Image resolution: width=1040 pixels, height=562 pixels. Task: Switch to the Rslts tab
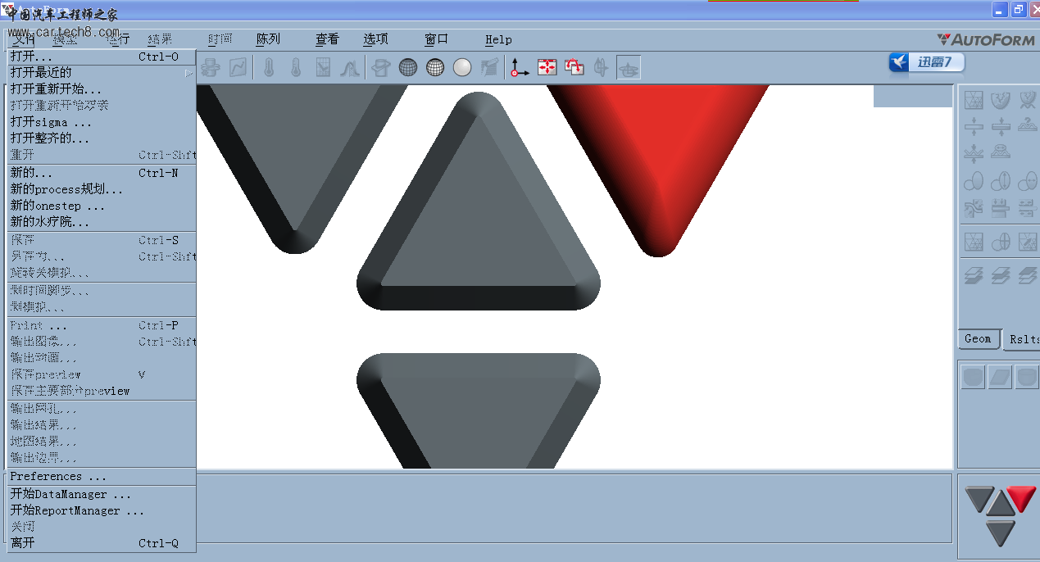coord(1023,339)
